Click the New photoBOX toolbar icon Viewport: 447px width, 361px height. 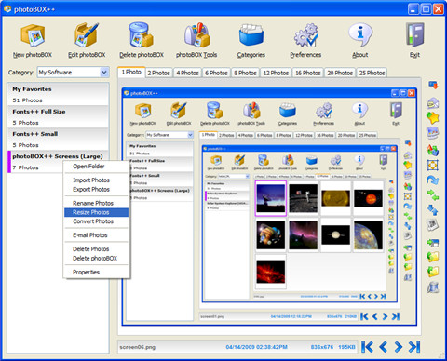click(x=33, y=36)
